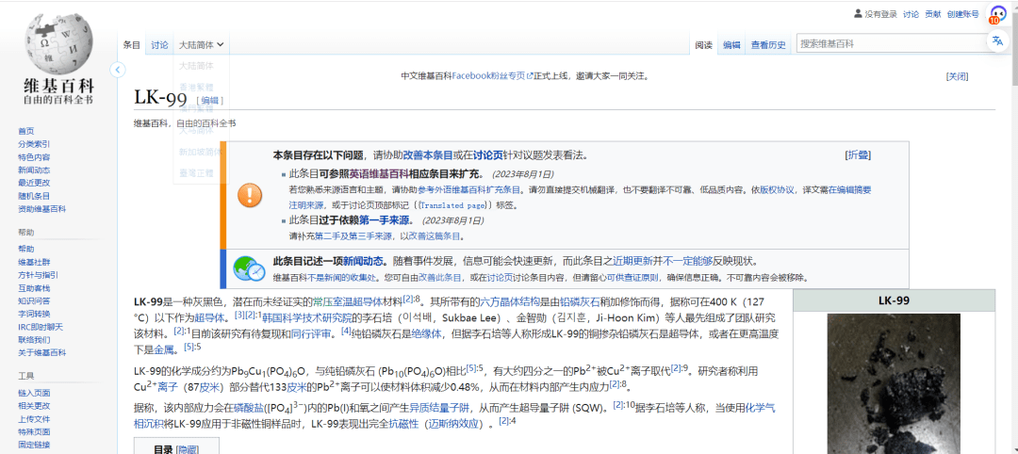The height and width of the screenshot is (454, 1018).
Task: Open 最近更改 in the sidebar
Action: pos(34,183)
